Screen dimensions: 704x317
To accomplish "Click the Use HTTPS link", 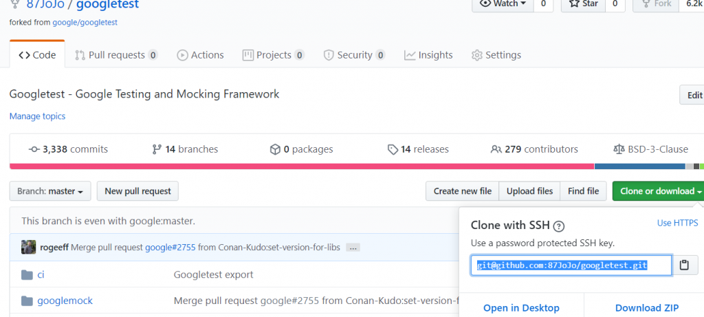I will 677,223.
